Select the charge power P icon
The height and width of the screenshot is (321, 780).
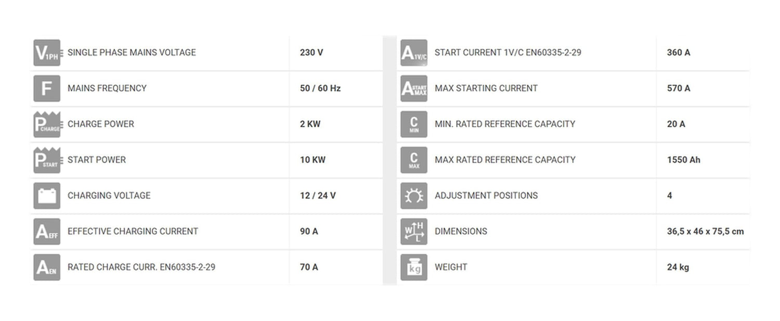47,124
